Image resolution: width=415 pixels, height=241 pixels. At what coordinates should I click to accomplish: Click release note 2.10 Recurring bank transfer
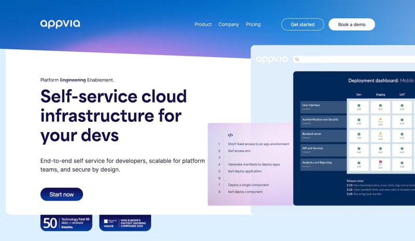click(364, 194)
